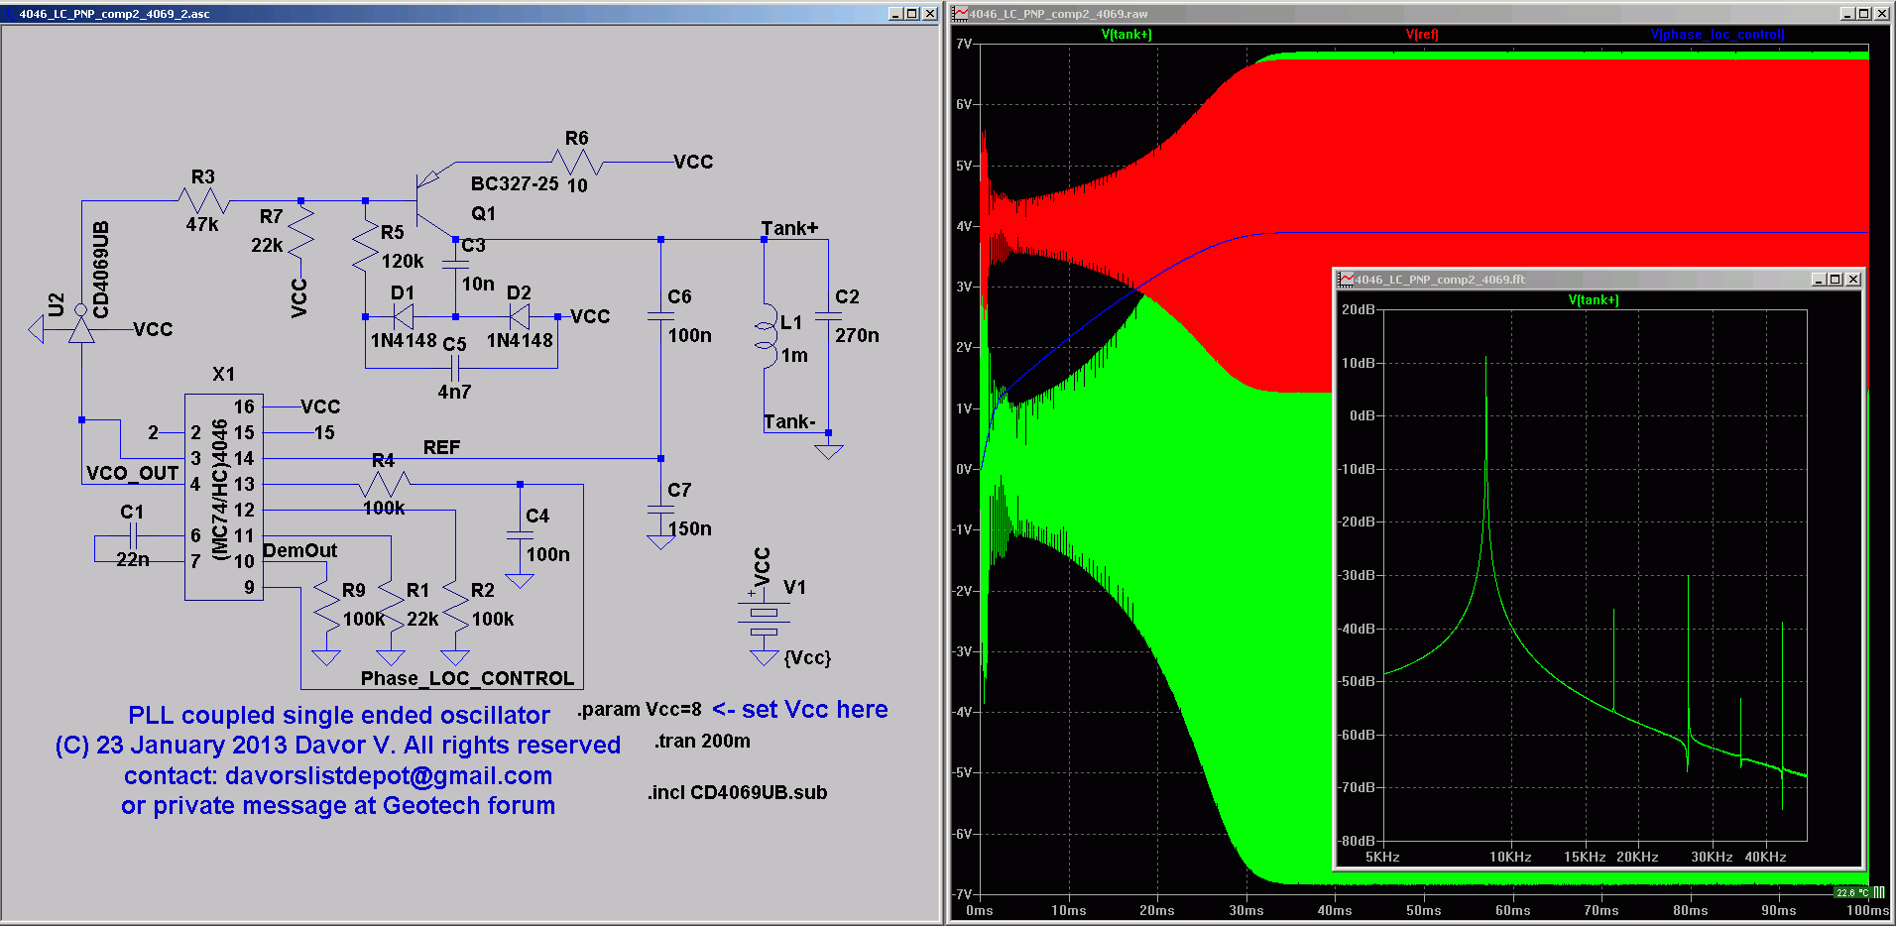The image size is (1896, 926).
Task: Select resistor R4 100k symbol
Action: tap(384, 484)
